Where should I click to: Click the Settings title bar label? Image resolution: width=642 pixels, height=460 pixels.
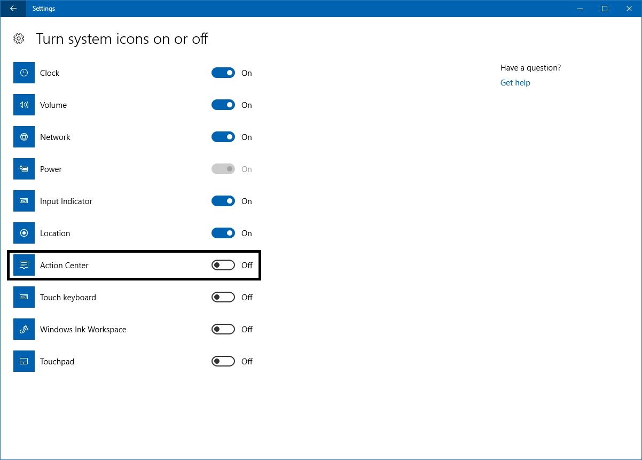pyautogui.click(x=43, y=9)
